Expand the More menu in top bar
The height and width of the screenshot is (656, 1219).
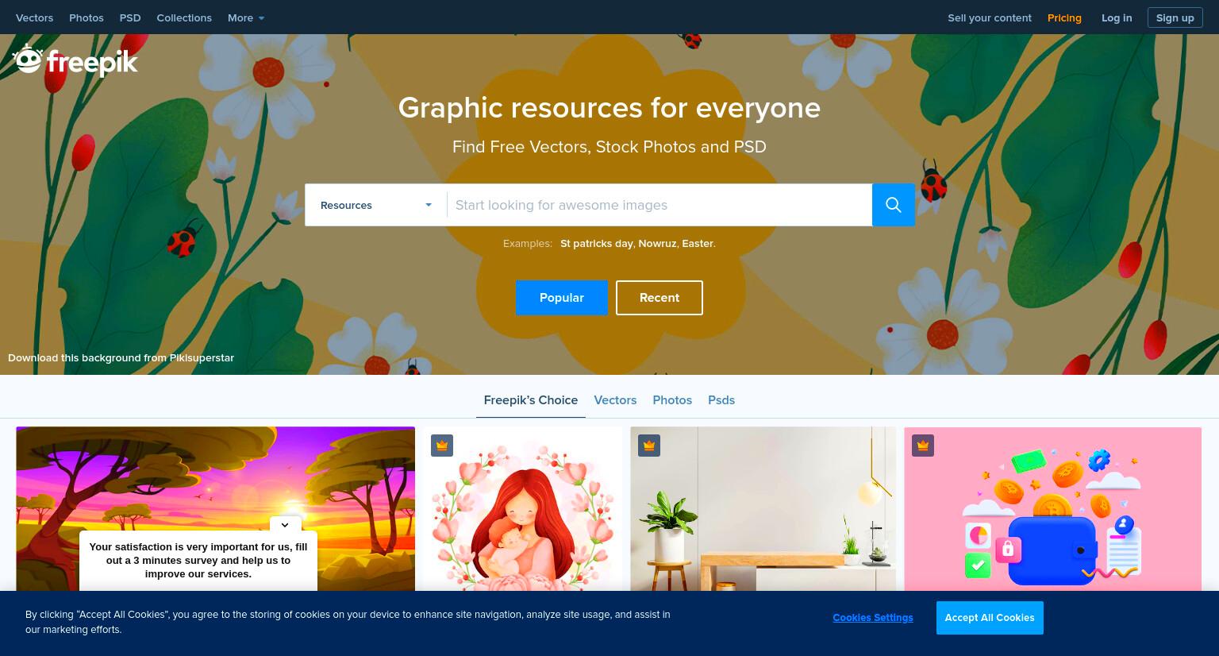[x=246, y=17]
